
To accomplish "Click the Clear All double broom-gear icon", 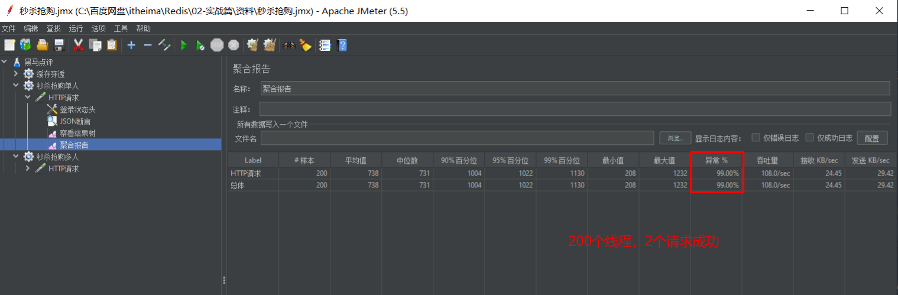I will 270,45.
